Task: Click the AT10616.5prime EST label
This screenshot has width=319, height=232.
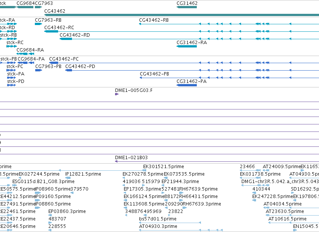Action: (288, 219)
